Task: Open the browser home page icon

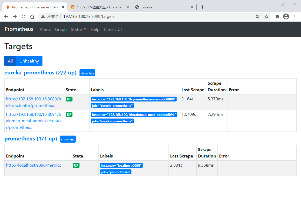Action: click(32, 17)
